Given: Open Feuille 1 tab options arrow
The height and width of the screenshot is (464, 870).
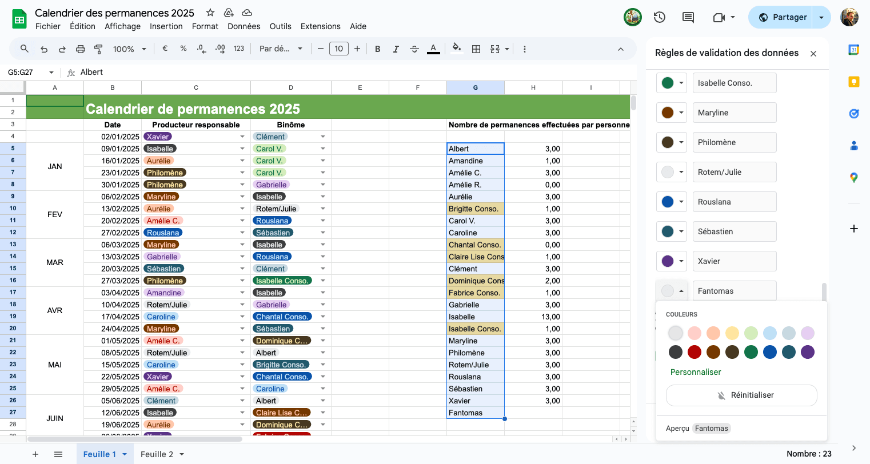Looking at the screenshot, I should tap(125, 454).
